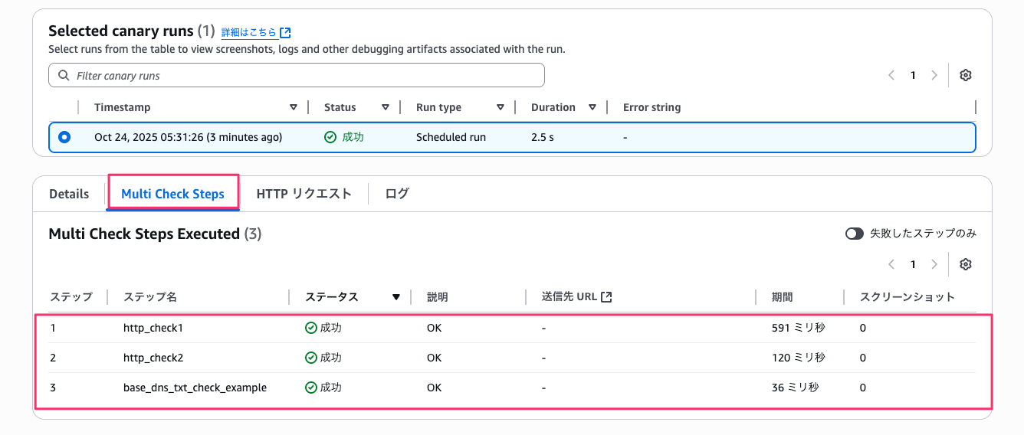Open the ログ tab
This screenshot has width=1024, height=435.
coord(396,194)
